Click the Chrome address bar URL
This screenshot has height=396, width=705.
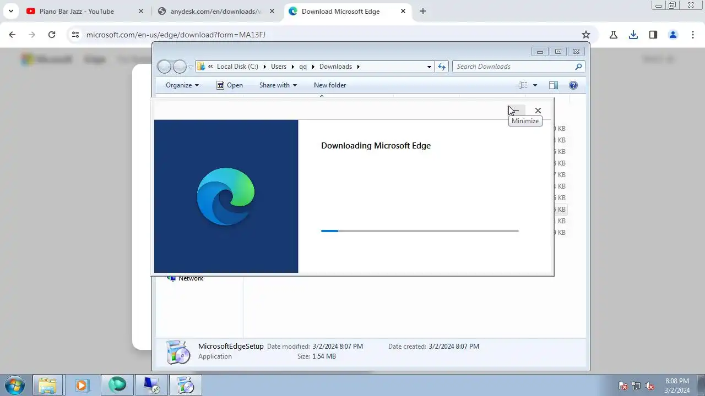(x=176, y=35)
